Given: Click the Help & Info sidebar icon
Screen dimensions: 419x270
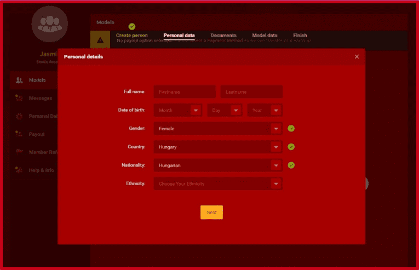Looking at the screenshot, I should click(19, 170).
